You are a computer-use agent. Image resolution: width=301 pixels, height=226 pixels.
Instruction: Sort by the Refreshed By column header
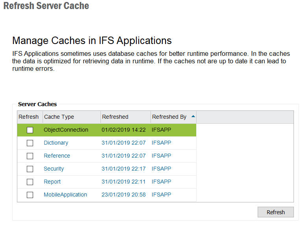point(169,117)
